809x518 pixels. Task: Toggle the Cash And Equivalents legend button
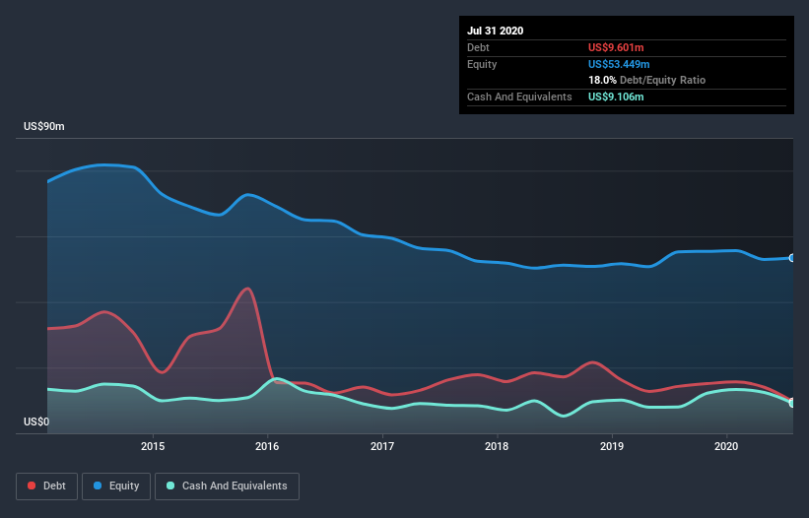point(227,486)
